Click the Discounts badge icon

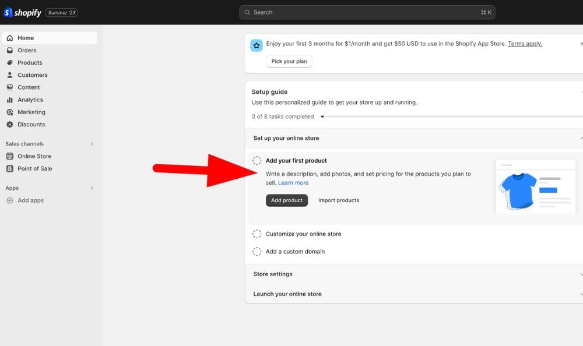[9, 124]
